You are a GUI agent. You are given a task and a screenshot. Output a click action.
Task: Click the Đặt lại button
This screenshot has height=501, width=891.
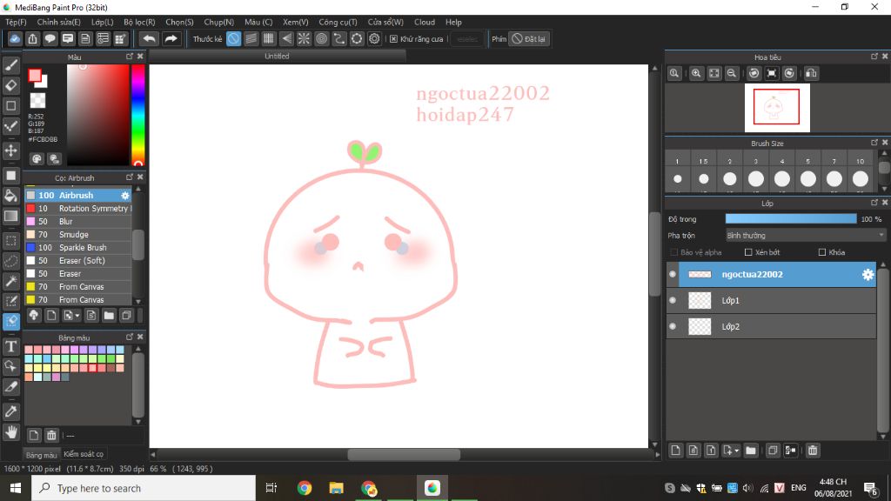529,38
